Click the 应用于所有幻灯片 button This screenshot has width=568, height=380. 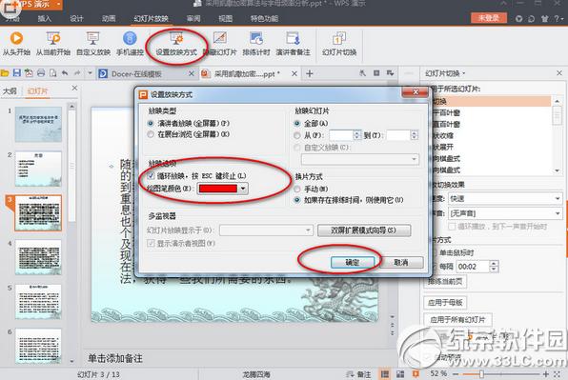point(457,320)
